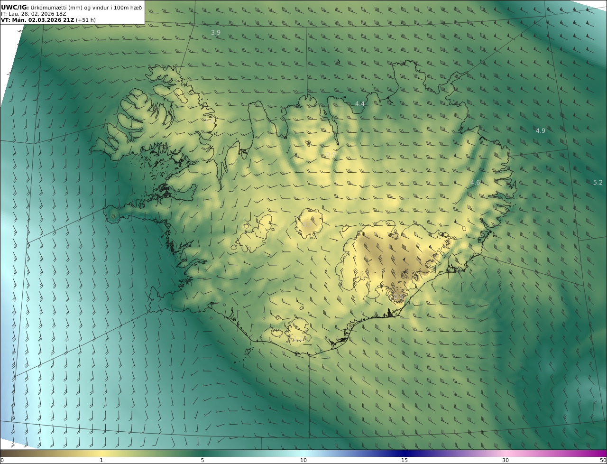Click the '10' tick label on the colorbar
Image resolution: width=607 pixels, height=464 pixels.
303,460
